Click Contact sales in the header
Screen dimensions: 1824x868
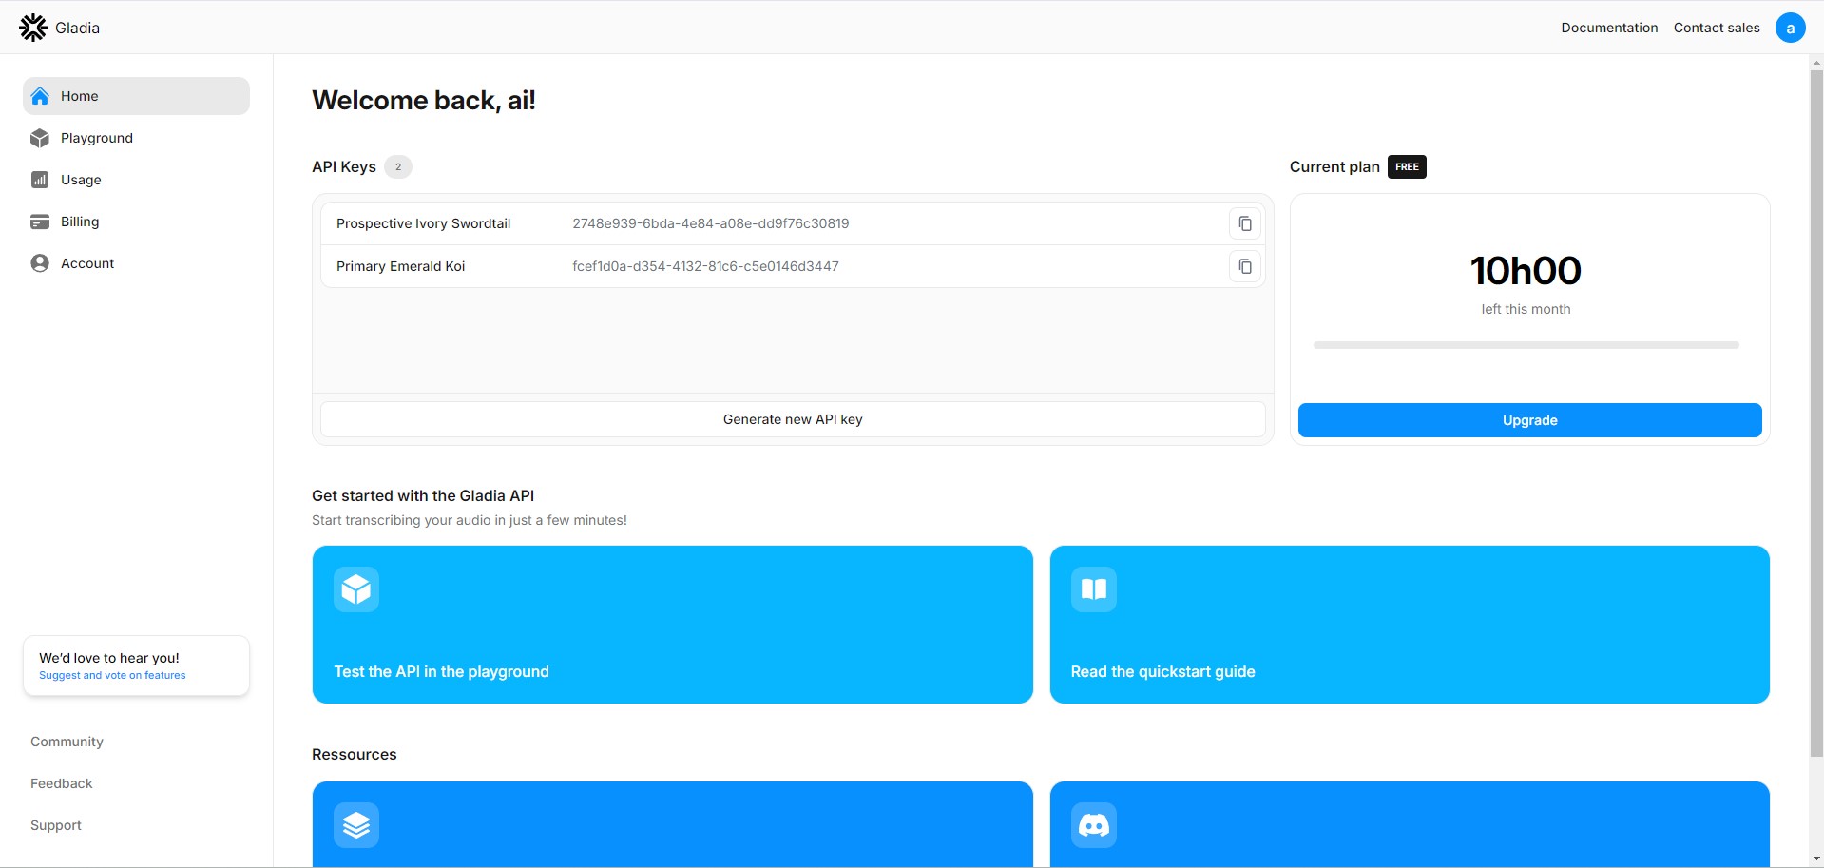point(1717,28)
